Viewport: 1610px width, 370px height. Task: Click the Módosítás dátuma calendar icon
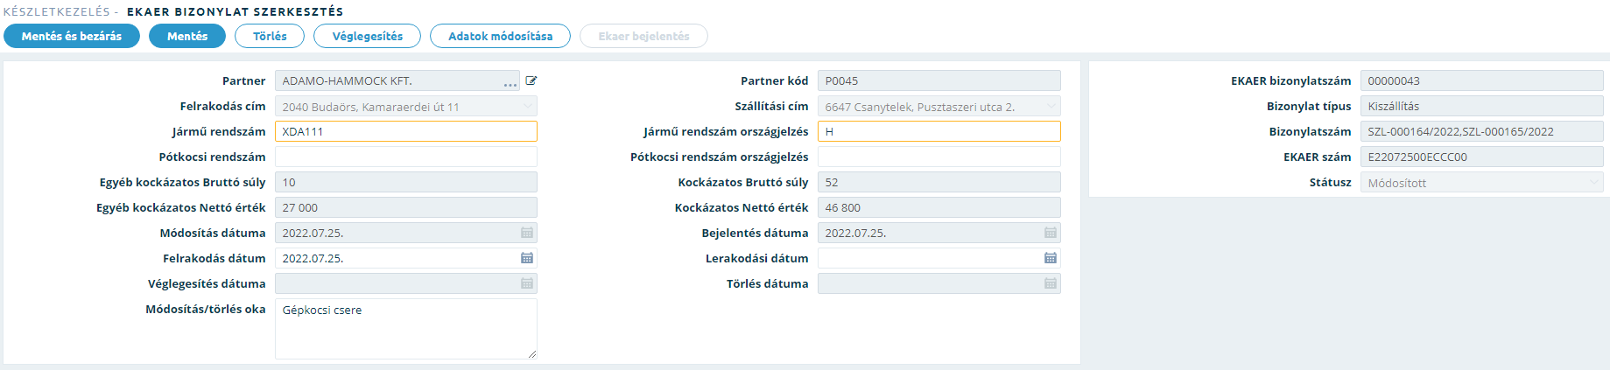pos(527,233)
